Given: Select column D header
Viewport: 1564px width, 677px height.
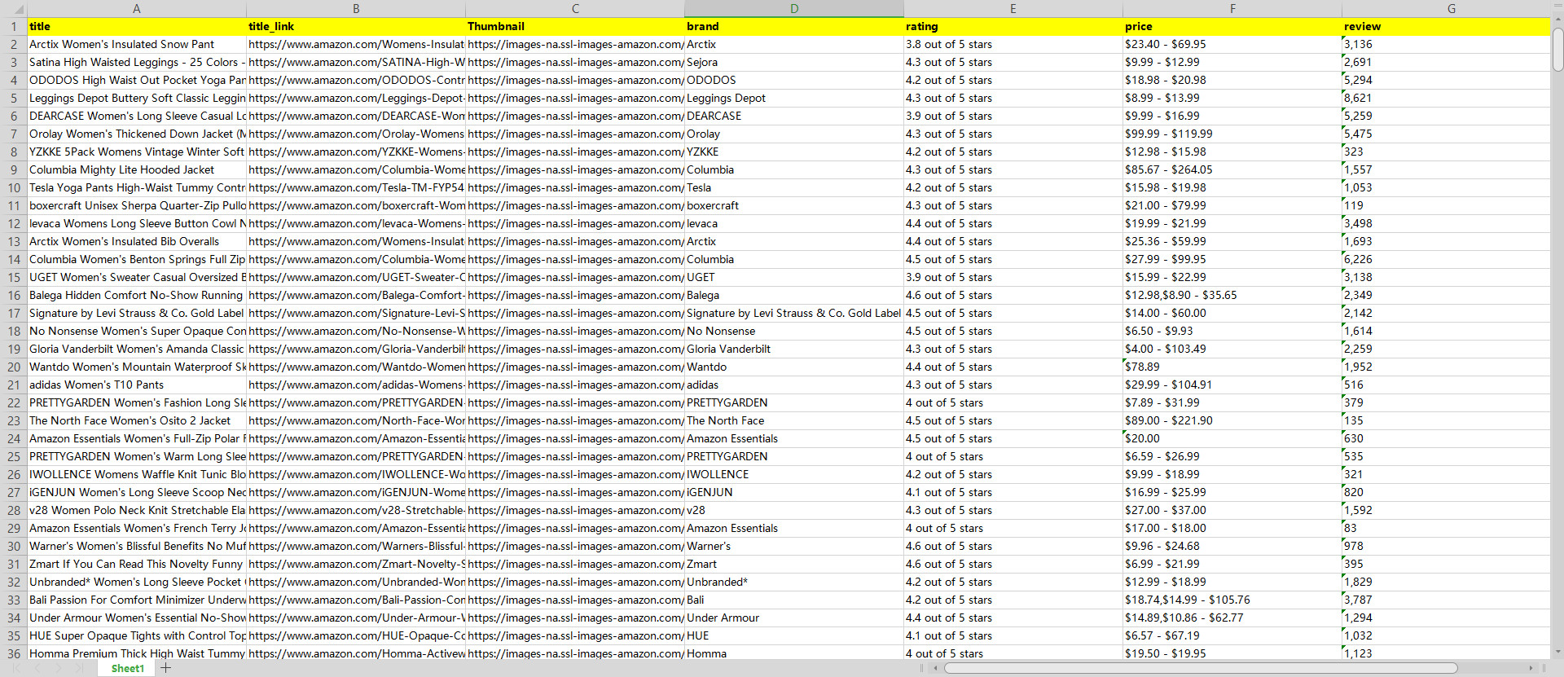Looking at the screenshot, I should [x=794, y=8].
